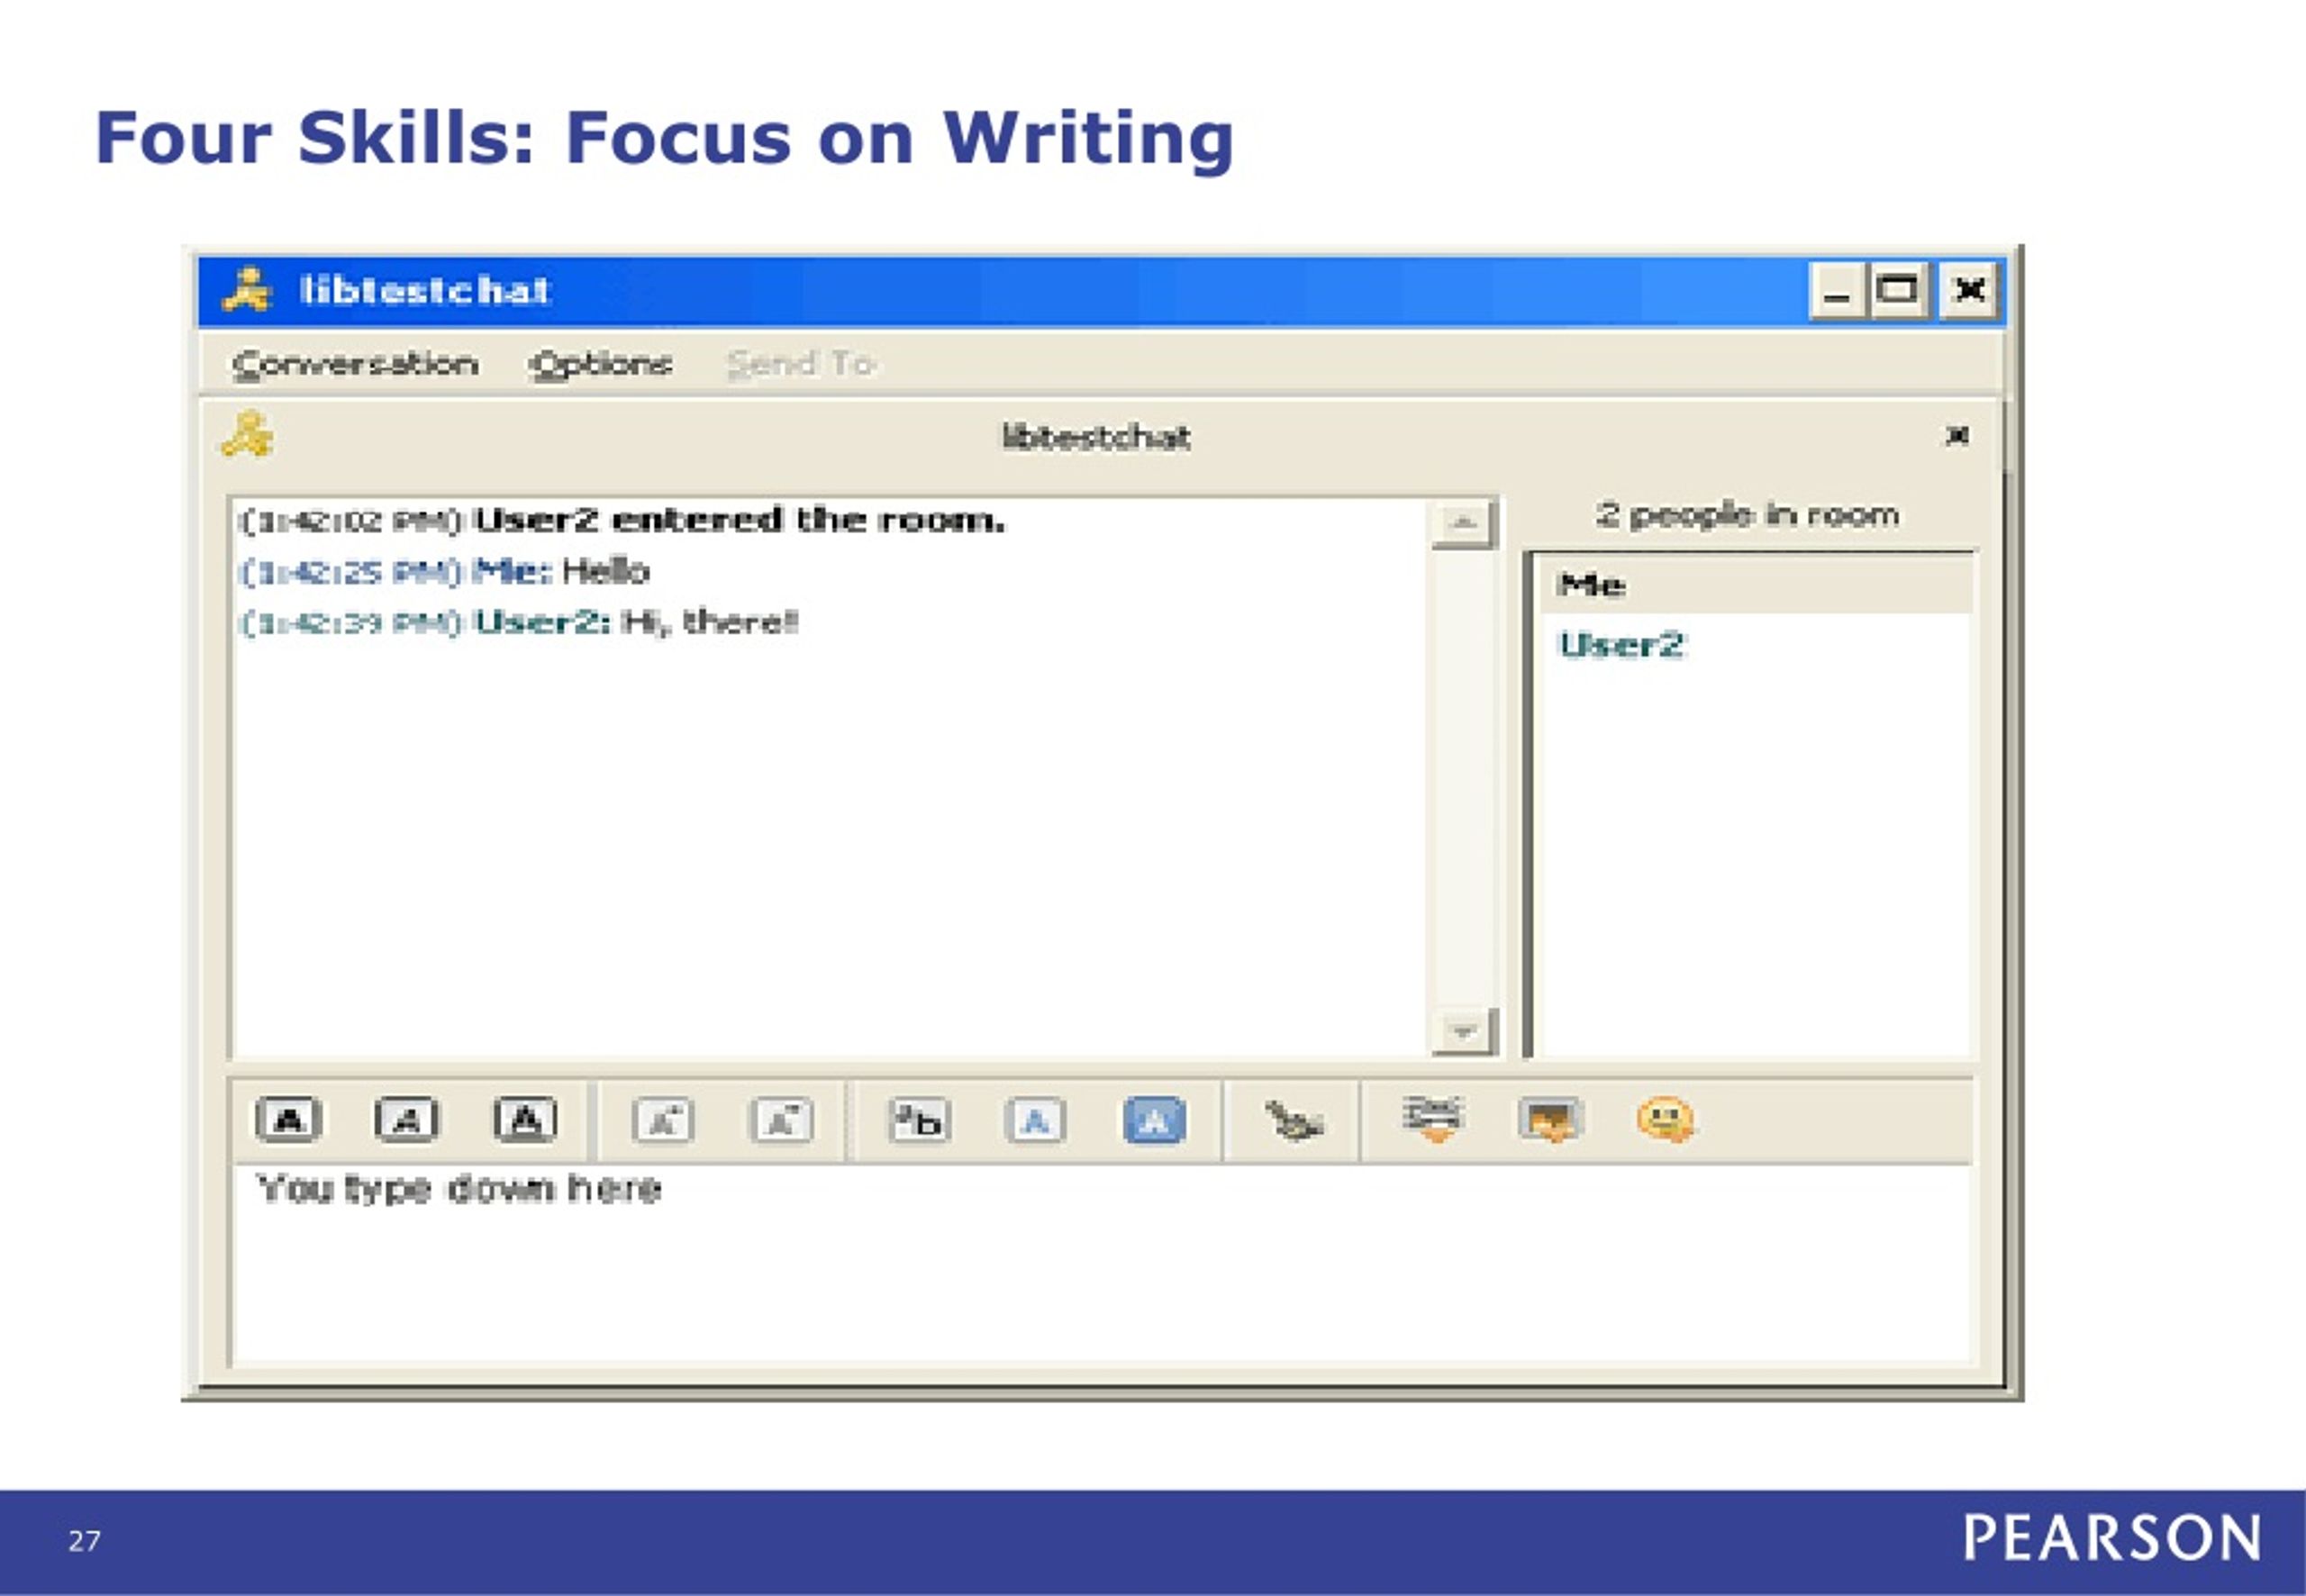Toggle underline text formatting
The height and width of the screenshot is (1596, 2306).
tap(525, 1120)
